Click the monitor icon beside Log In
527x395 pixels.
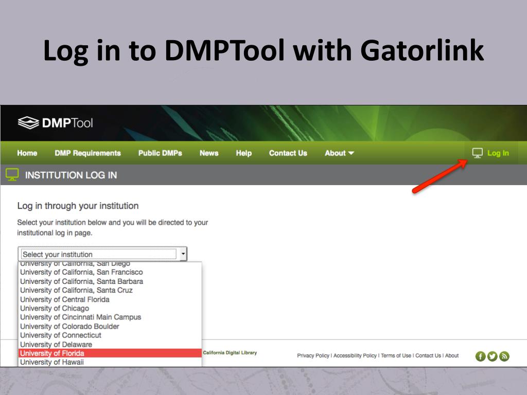477,153
